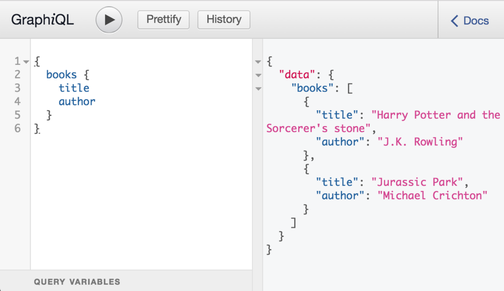Place cursor on 'books' in query editor
504x291 pixels.
(x=62, y=75)
